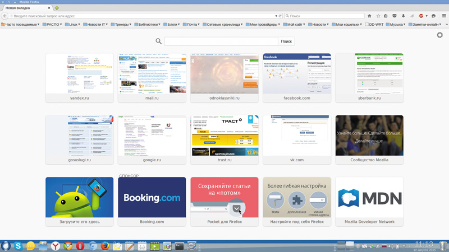Viewport: 449px width, 252px height.
Task: Open the sberbank.ru tile
Action: (369, 78)
